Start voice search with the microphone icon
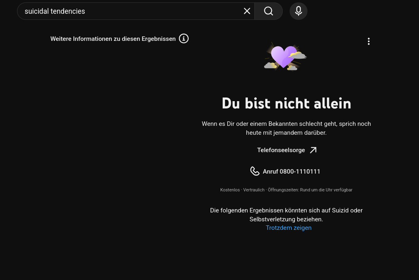419x280 pixels. pyautogui.click(x=299, y=11)
